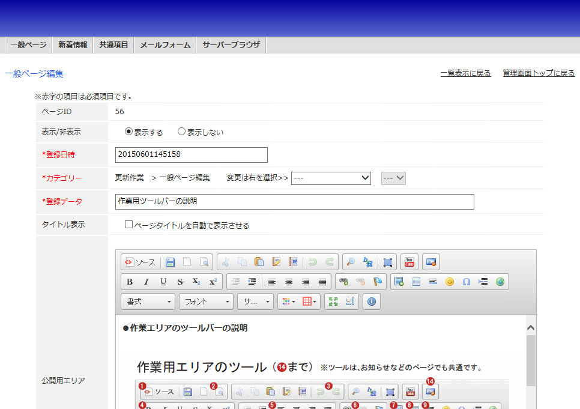Check ページタイトルを自動で表示させる checkbox

[x=128, y=225]
